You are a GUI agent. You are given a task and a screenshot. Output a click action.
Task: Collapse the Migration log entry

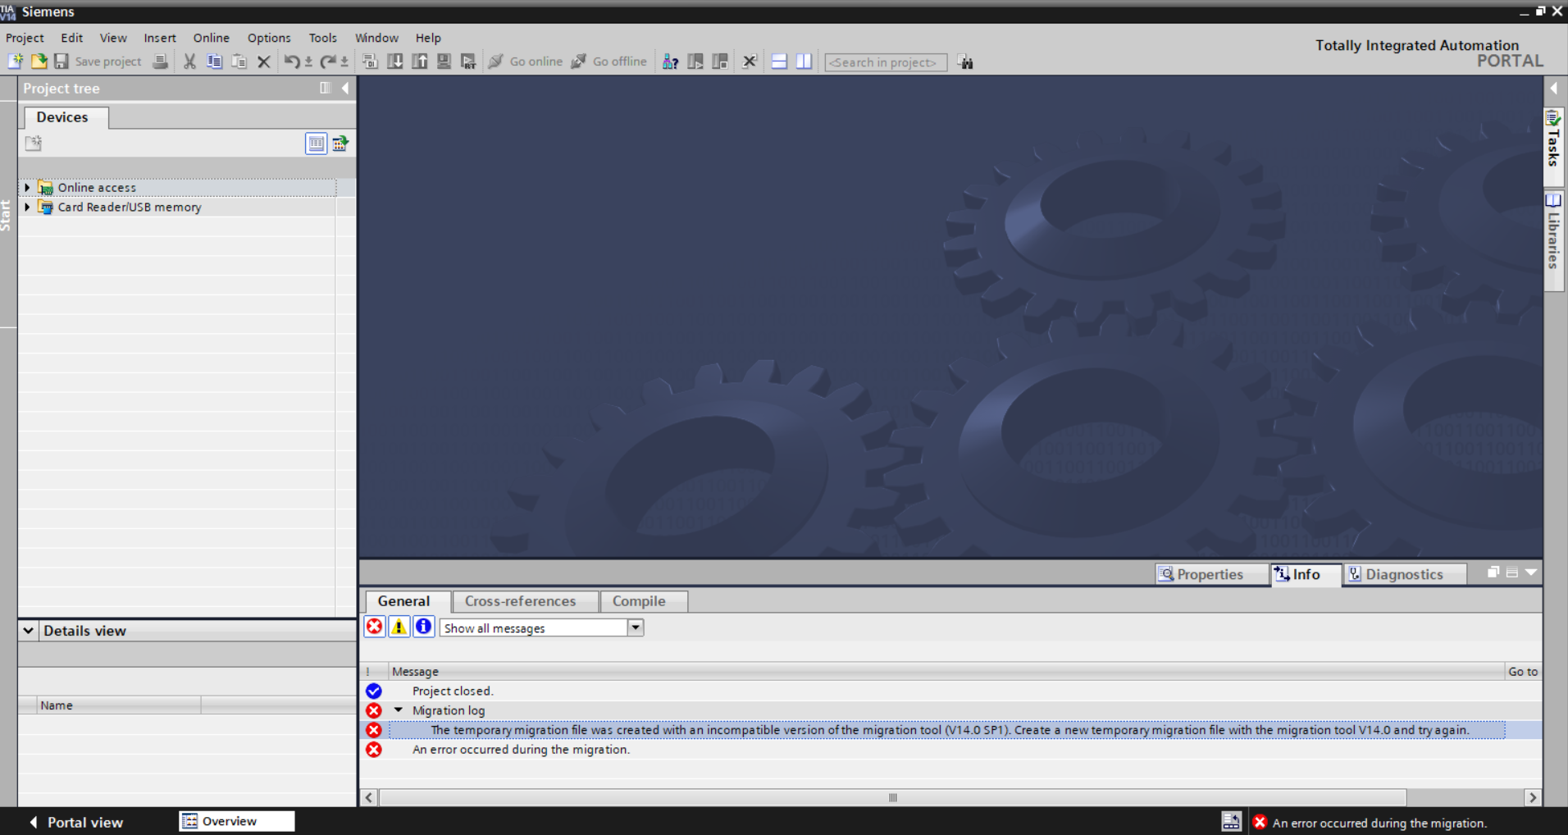pos(399,710)
